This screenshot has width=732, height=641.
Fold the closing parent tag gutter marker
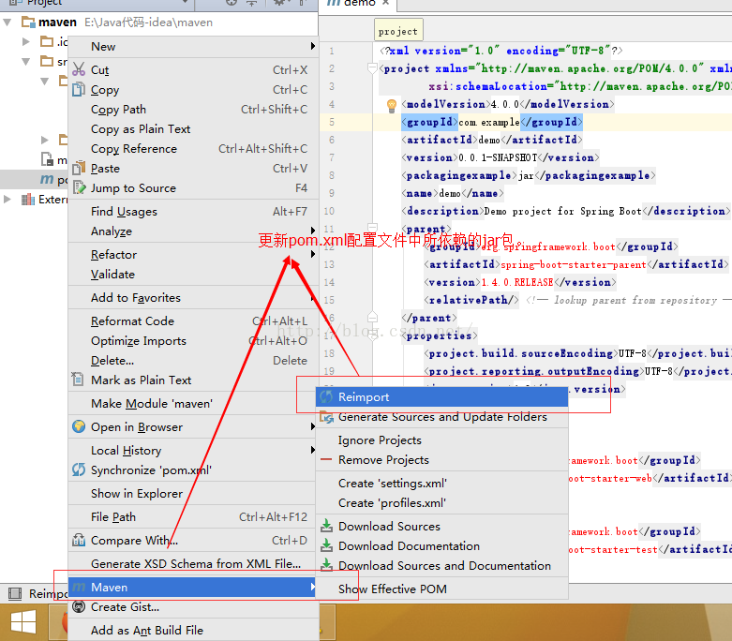coord(372,318)
